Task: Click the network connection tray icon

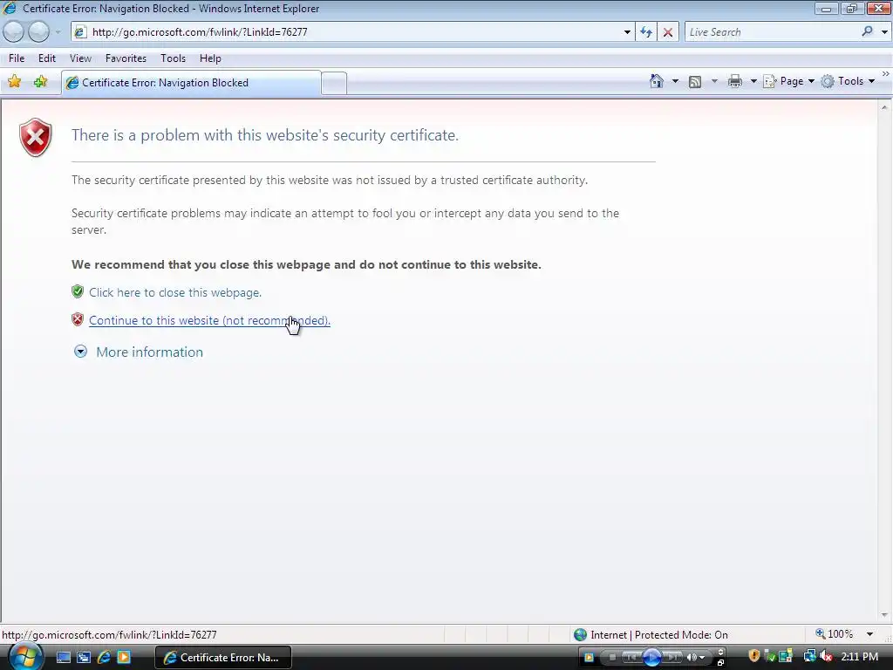Action: coord(809,656)
